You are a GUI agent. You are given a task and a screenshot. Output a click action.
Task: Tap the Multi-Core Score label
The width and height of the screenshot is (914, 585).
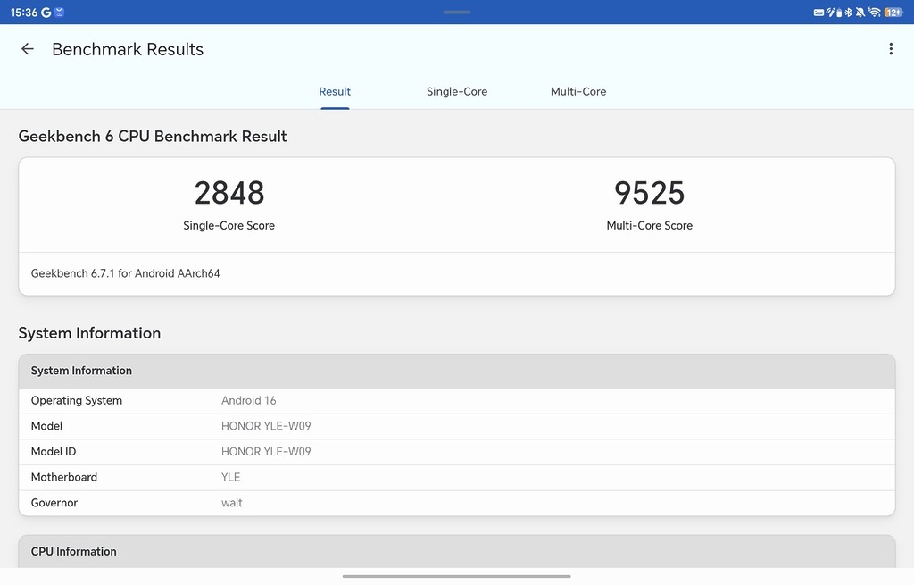[650, 226]
